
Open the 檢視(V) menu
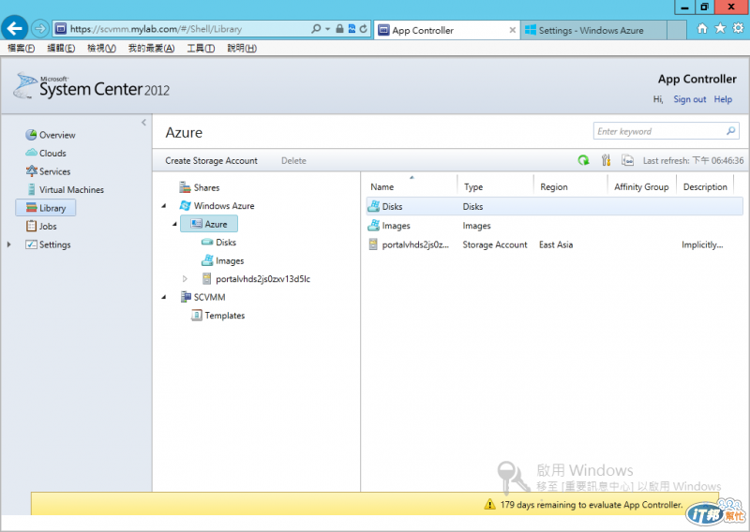pos(101,49)
